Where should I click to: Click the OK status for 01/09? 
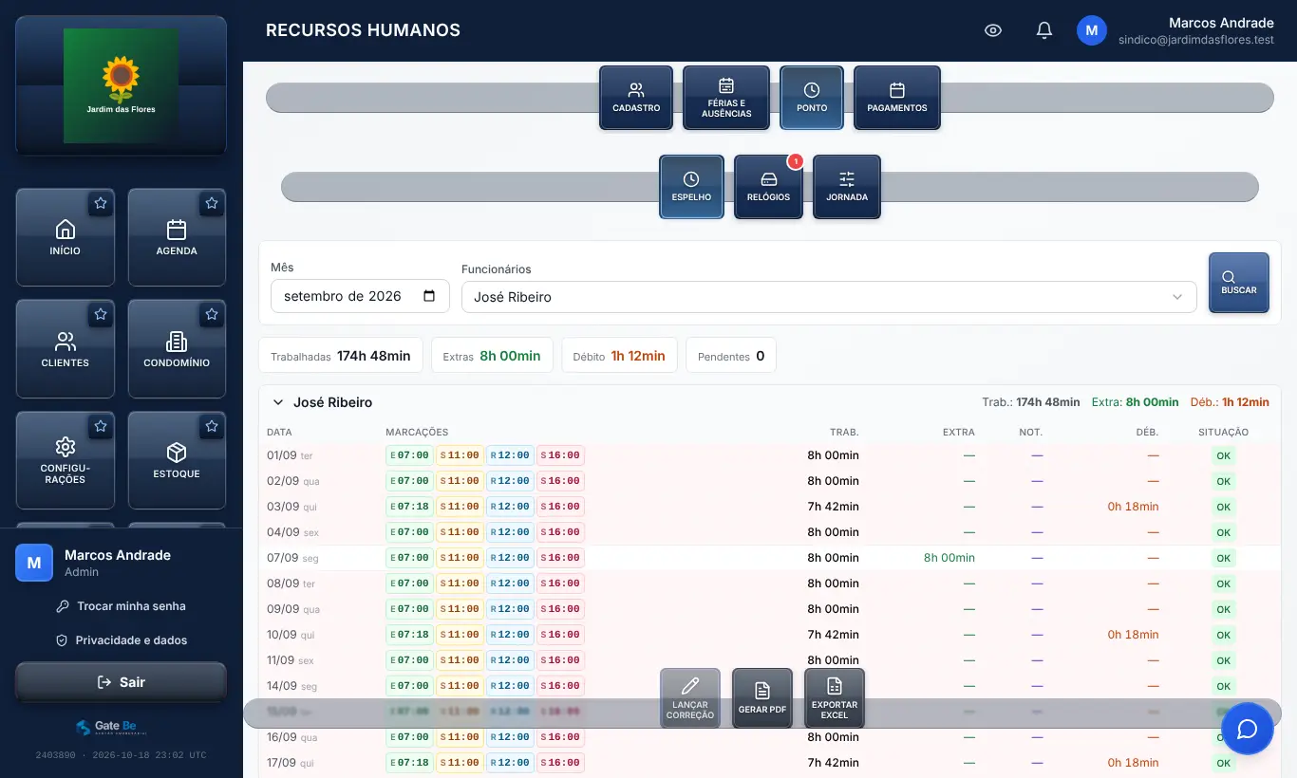coord(1223,455)
